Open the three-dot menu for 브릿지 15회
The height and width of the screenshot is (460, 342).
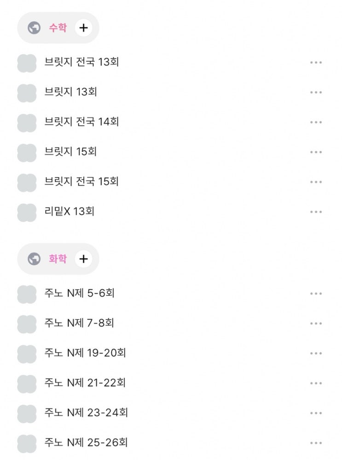(316, 152)
